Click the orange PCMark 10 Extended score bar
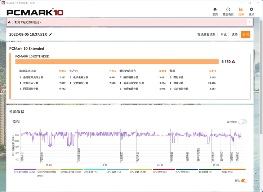Image resolution: width=263 pixels, height=192 pixels. [x=117, y=61]
